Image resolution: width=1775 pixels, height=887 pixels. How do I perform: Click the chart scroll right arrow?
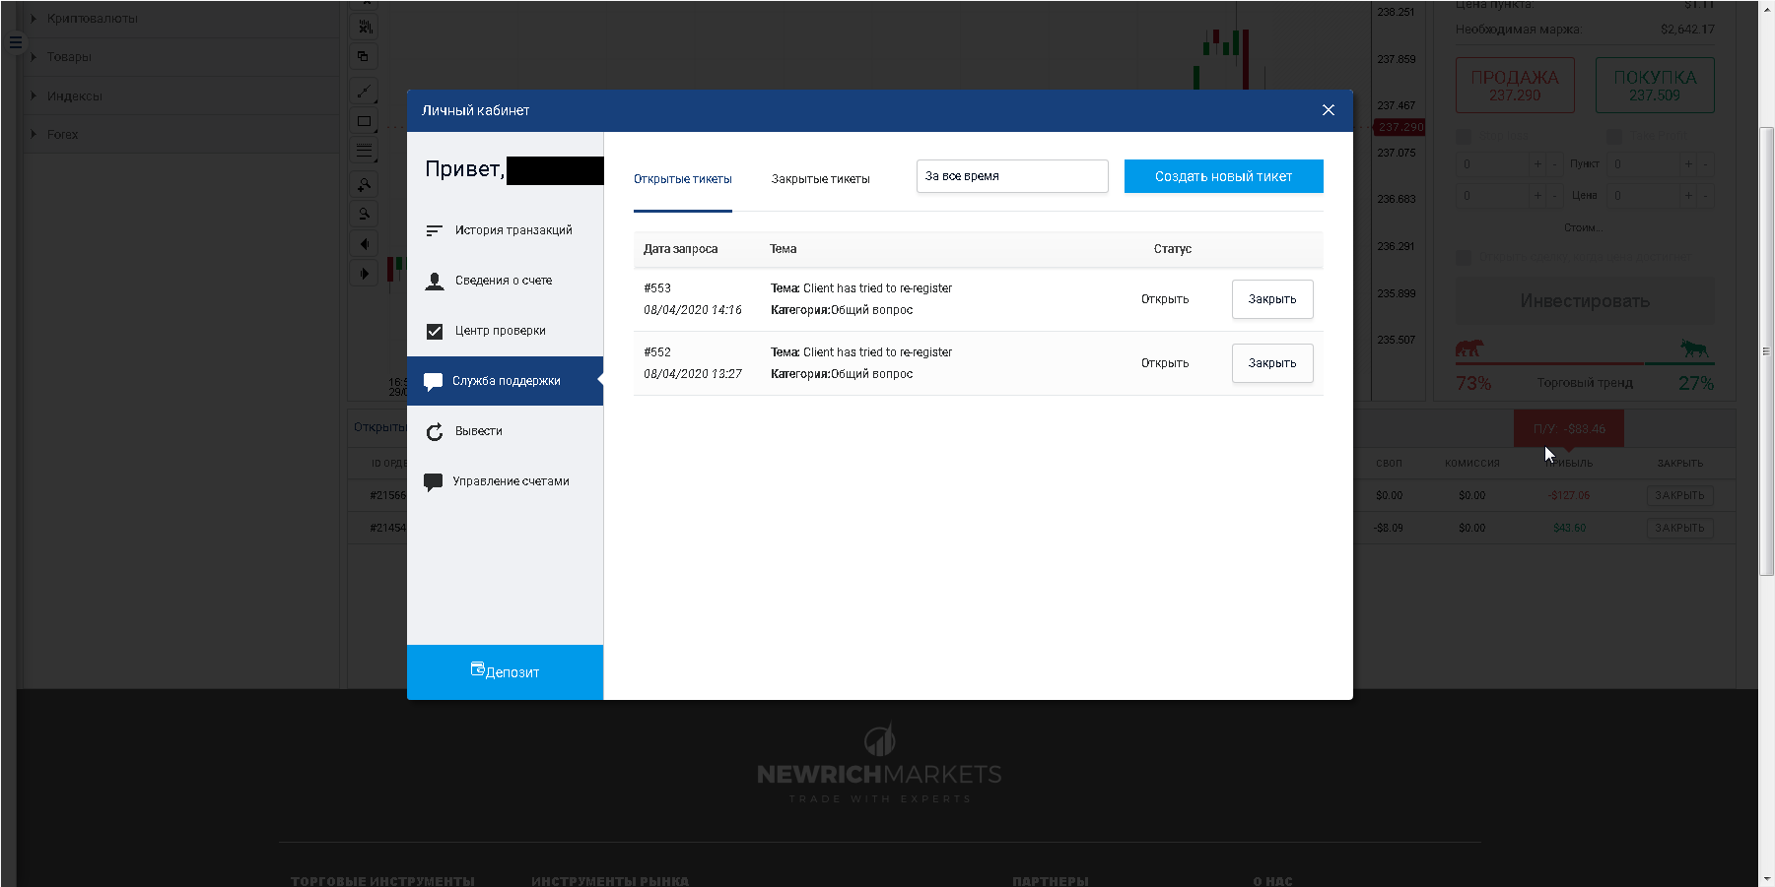tap(364, 274)
